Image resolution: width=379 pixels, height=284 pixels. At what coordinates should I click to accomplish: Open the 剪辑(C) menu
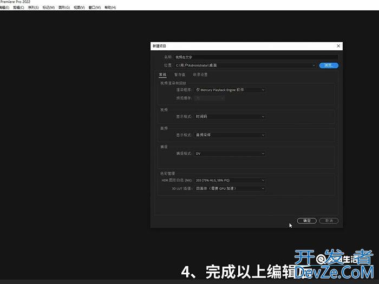pos(18,8)
